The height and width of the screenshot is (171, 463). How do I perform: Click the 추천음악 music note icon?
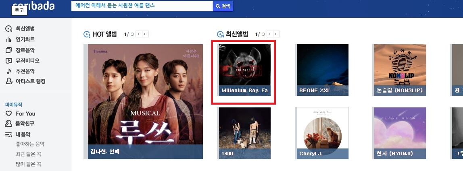8,71
